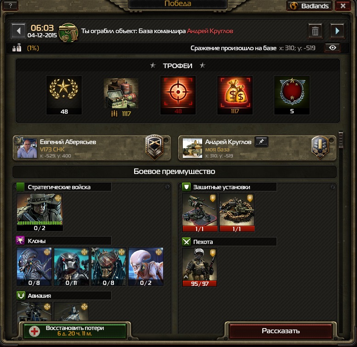Go to the previous battle report
This screenshot has width=357, height=347.
[x=18, y=31]
